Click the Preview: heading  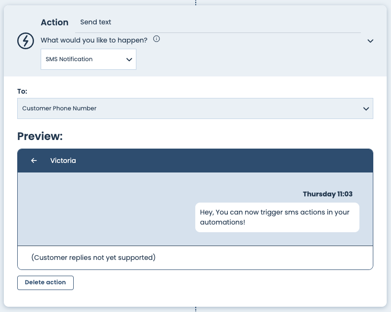tap(40, 136)
